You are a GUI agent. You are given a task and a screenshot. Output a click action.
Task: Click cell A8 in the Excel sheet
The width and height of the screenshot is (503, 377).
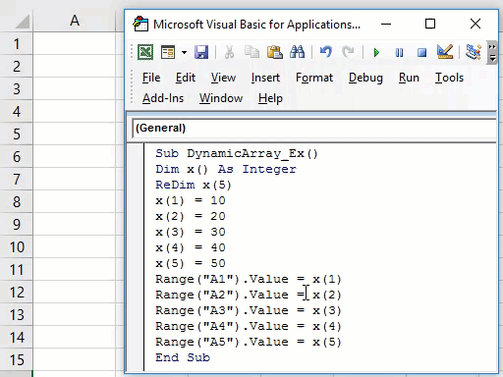[75, 201]
